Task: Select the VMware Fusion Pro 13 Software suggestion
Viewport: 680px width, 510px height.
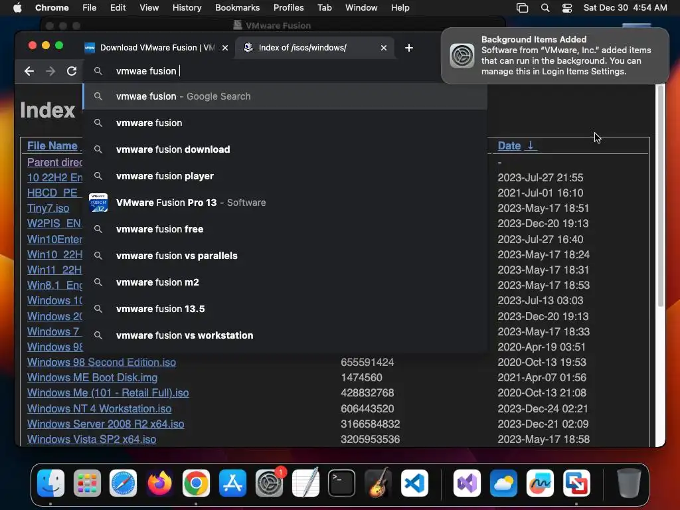Action: (x=286, y=203)
